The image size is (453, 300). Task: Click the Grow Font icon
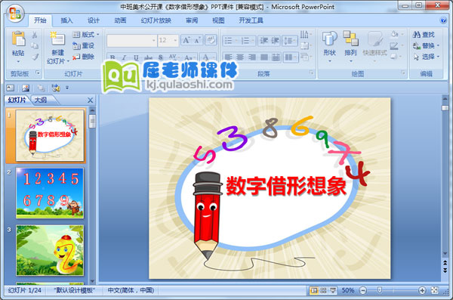[x=186, y=40]
